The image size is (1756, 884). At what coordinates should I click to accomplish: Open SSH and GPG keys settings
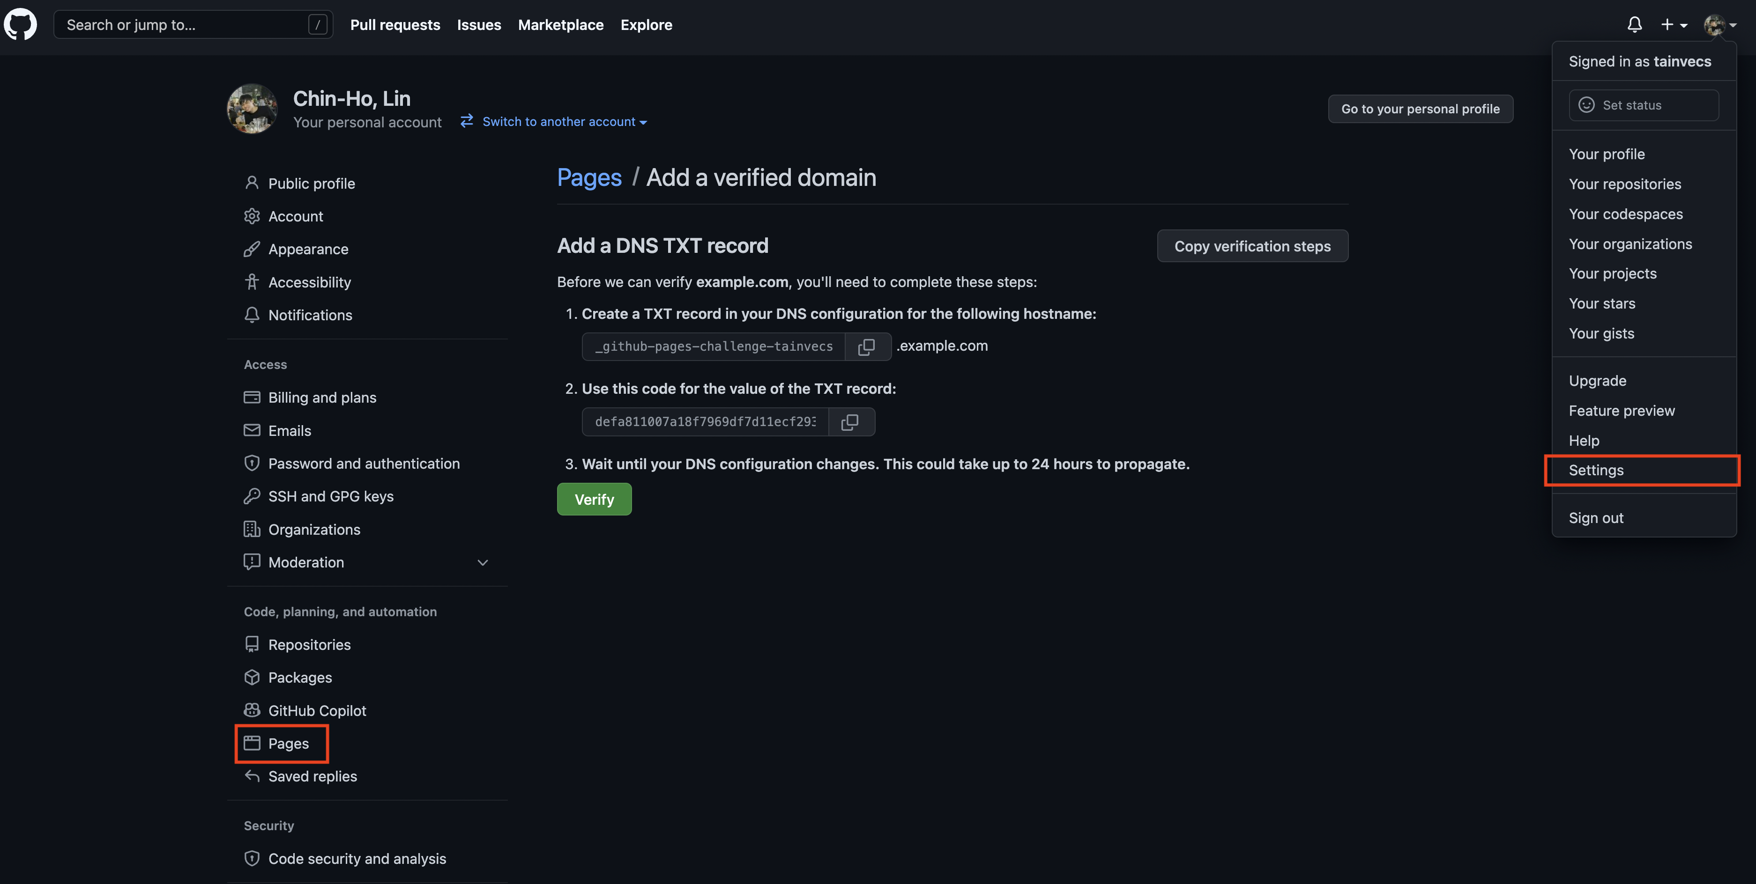pyautogui.click(x=331, y=496)
